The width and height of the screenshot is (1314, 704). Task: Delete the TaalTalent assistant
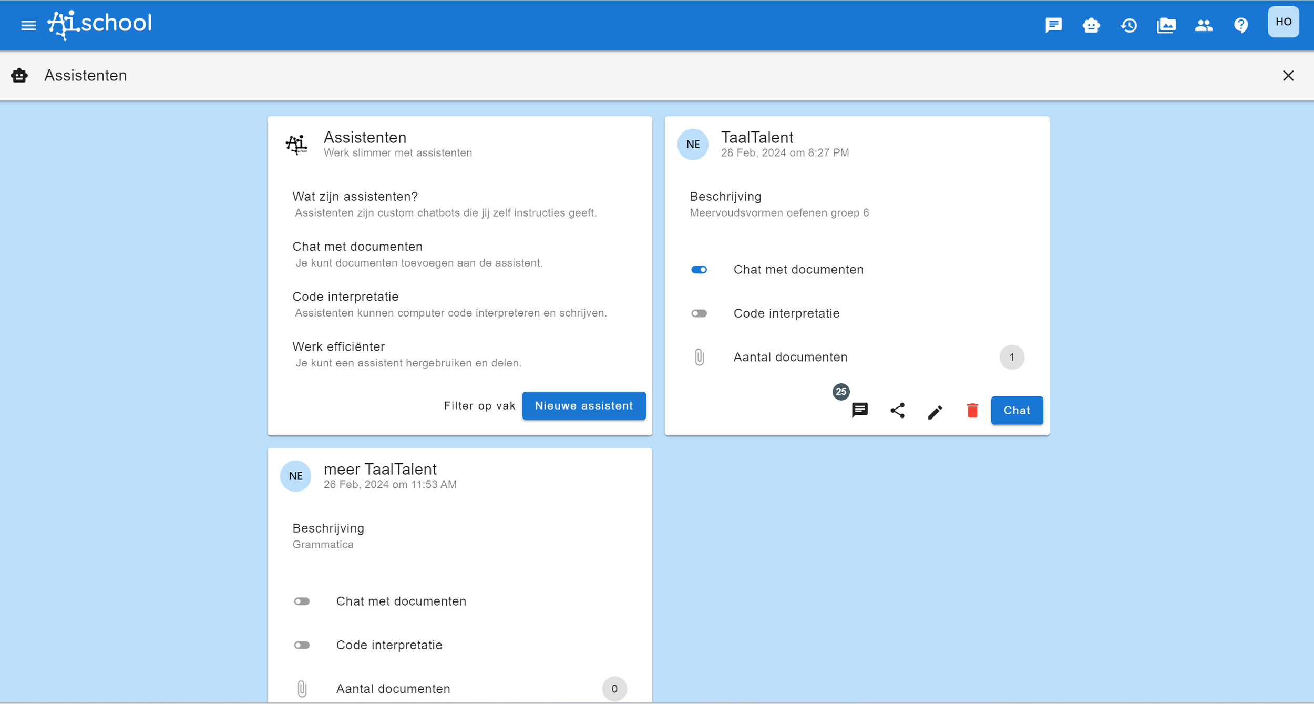click(x=972, y=411)
